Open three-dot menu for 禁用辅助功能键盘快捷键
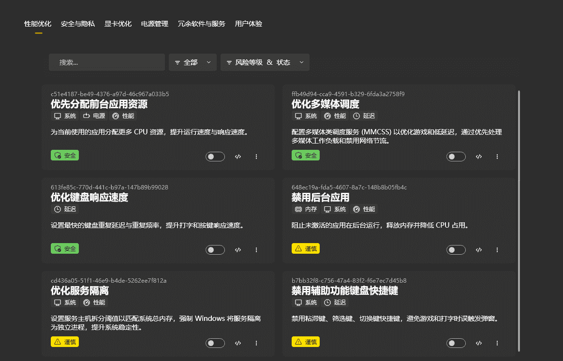Image resolution: width=563 pixels, height=361 pixels. coord(497,343)
